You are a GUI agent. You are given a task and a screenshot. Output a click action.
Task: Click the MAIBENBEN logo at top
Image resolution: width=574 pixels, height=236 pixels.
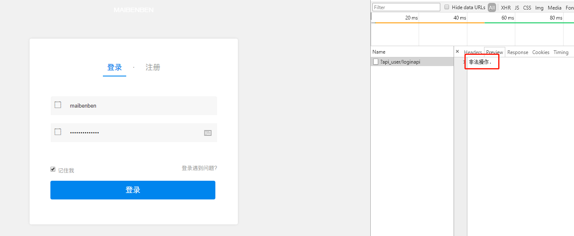[134, 10]
